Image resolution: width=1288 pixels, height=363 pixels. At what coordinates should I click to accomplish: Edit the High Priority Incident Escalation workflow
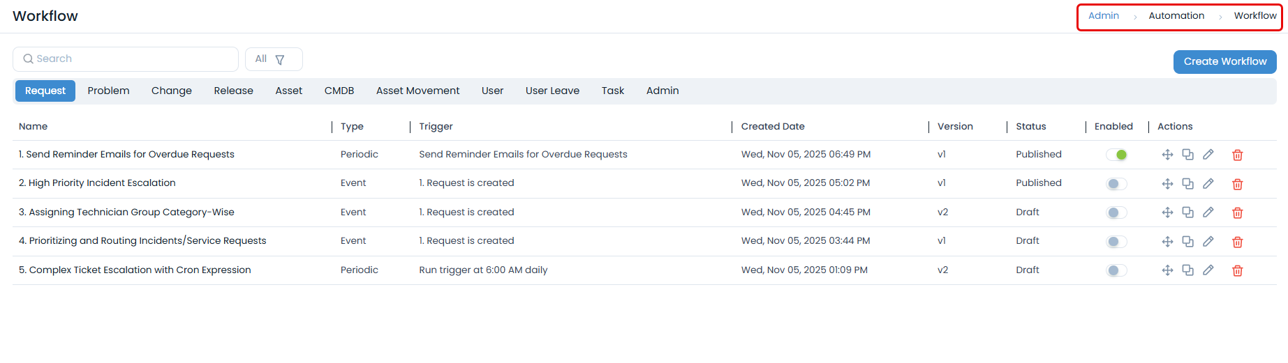pos(1208,184)
